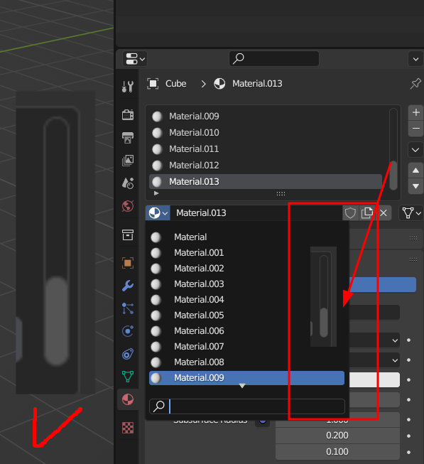Image resolution: width=424 pixels, height=464 pixels.
Task: Click the material popup search field
Action: pyautogui.click(x=247, y=406)
